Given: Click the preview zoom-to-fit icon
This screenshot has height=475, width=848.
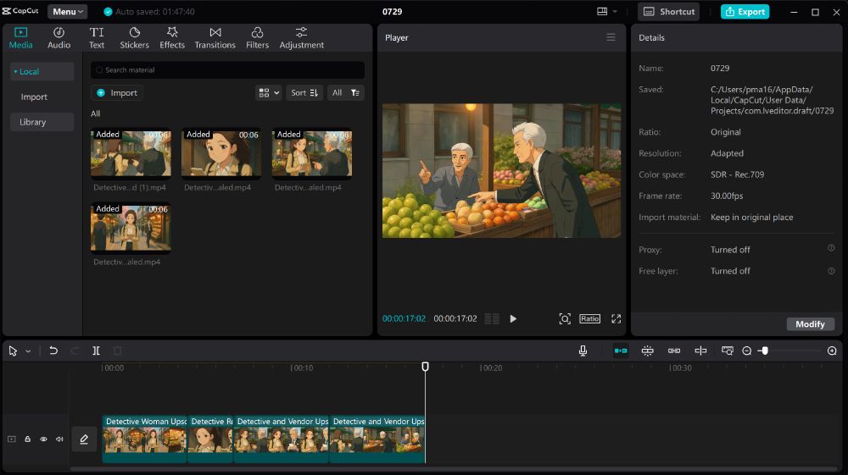Looking at the screenshot, I should [565, 319].
